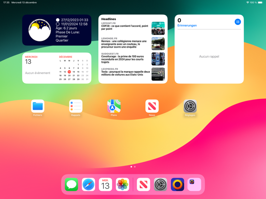Open the COP28 headline from Lepoint.fr
Image resolution: width=266 pixels, height=199 pixels.
click(125, 27)
